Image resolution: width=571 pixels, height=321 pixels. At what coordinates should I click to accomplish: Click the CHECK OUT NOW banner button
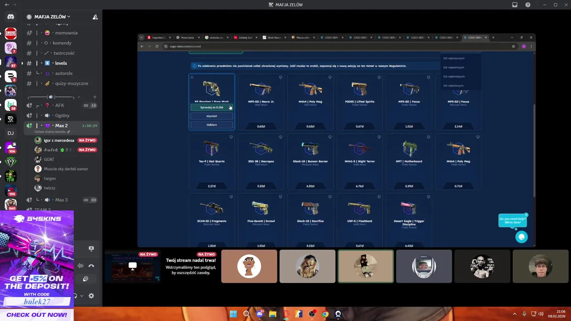pos(37,314)
